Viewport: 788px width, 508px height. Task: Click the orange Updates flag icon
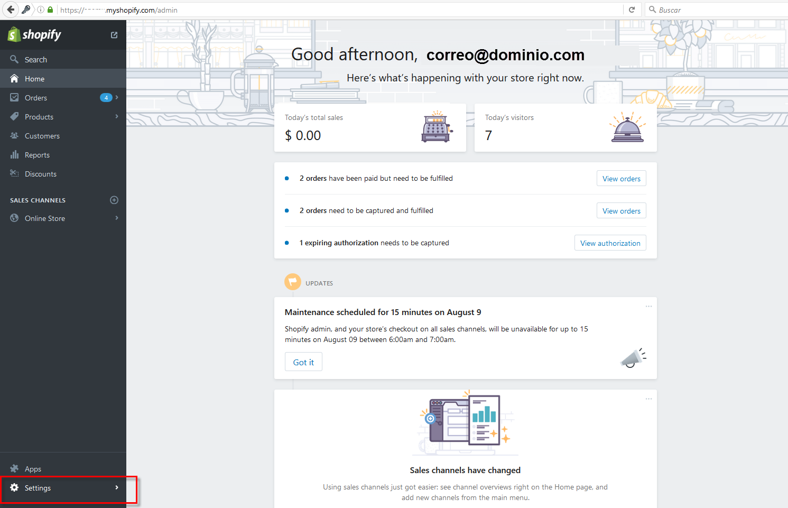point(293,282)
